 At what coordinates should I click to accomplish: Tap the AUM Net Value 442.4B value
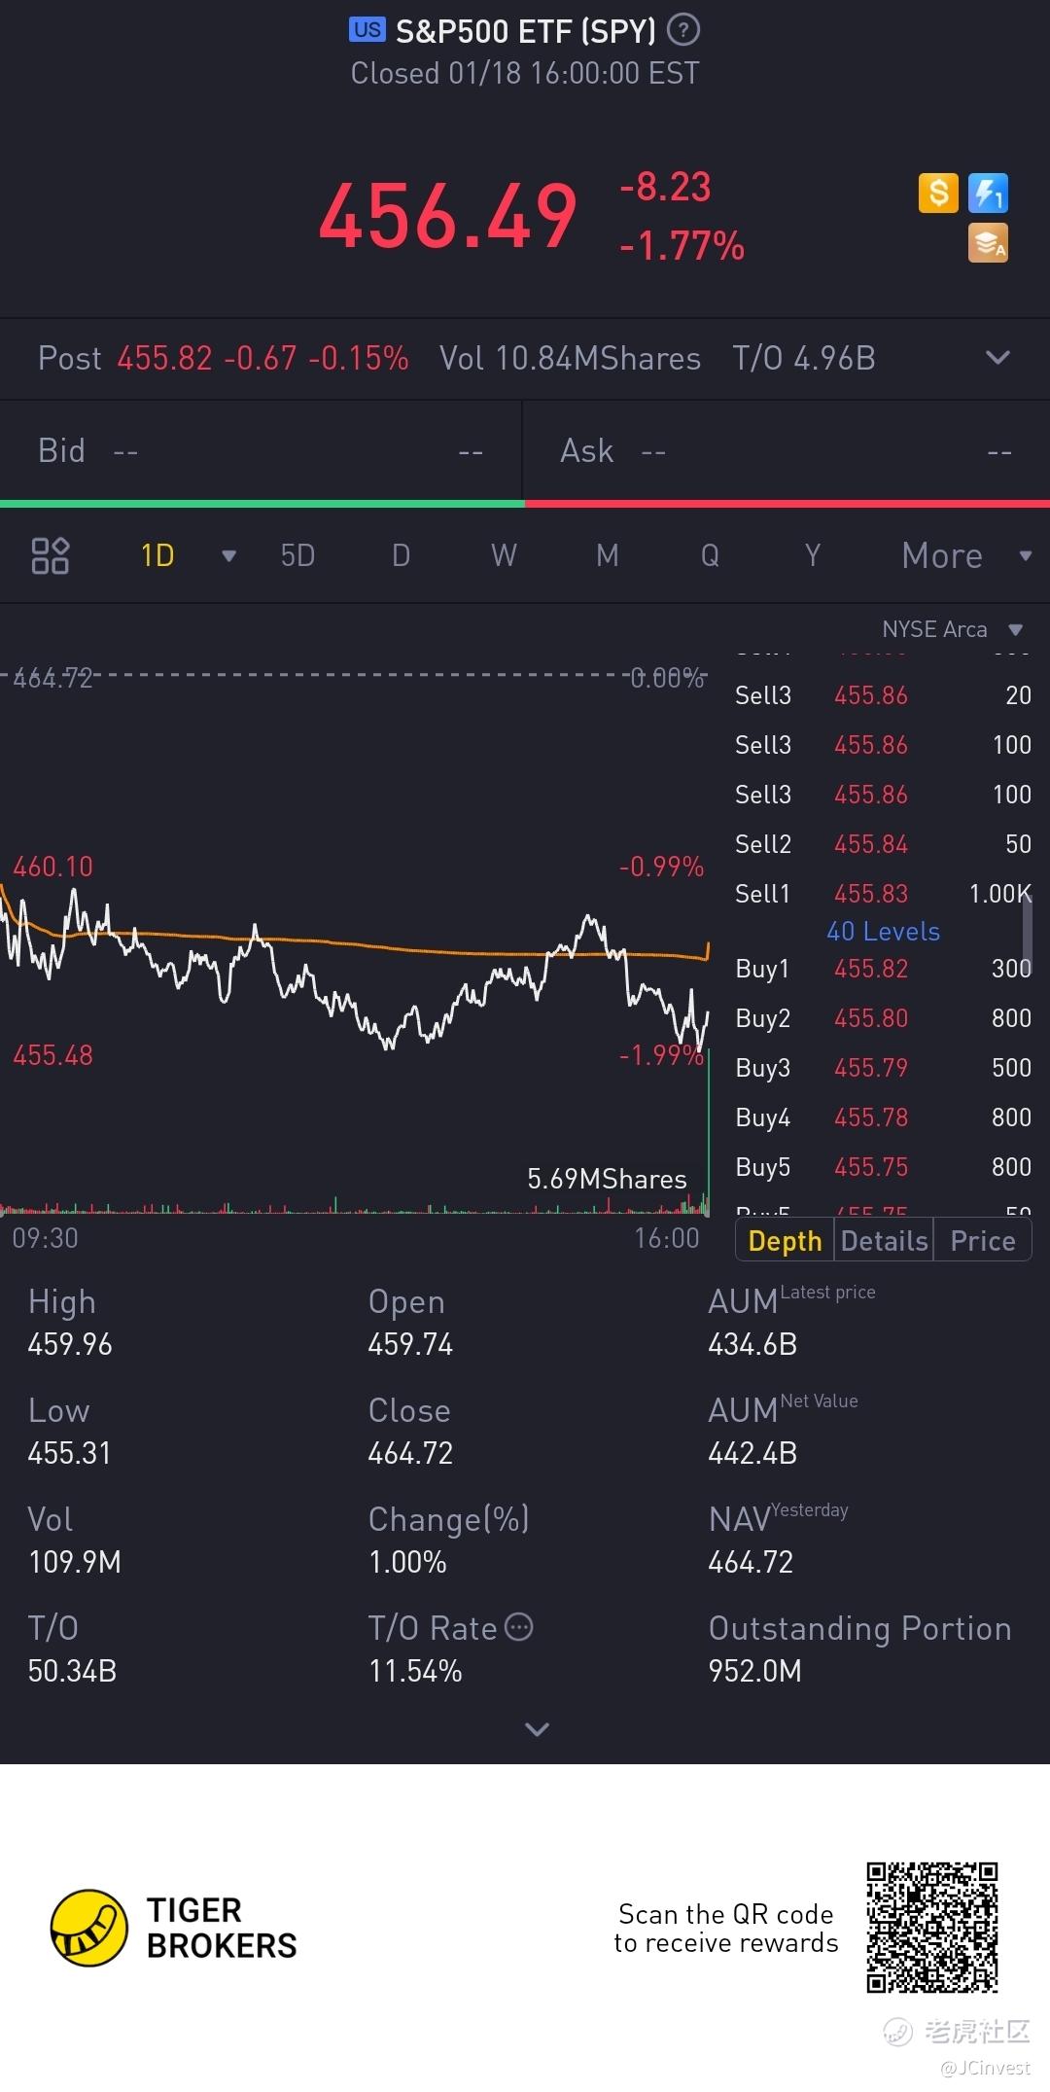[x=752, y=1453]
